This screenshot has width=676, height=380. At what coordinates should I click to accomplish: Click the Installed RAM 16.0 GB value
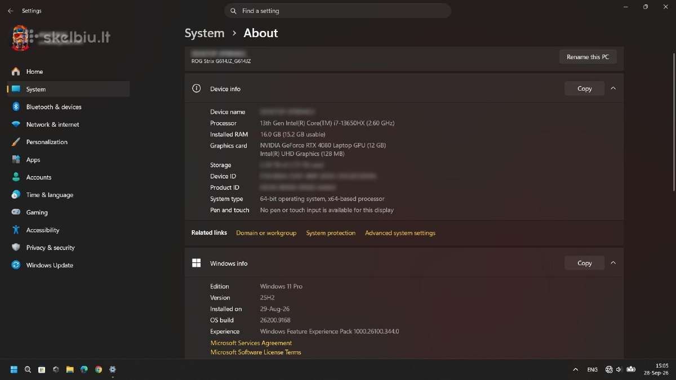pos(292,135)
